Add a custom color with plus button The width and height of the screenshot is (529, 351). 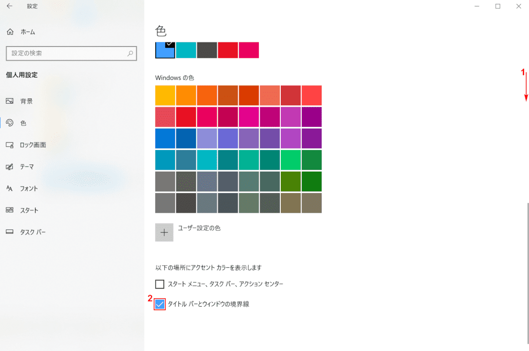point(164,233)
